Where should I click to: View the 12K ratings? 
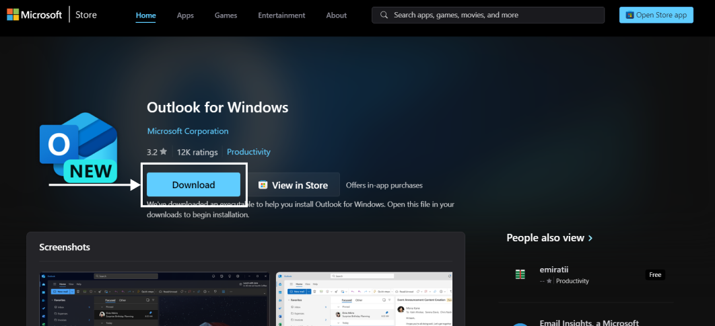197,152
